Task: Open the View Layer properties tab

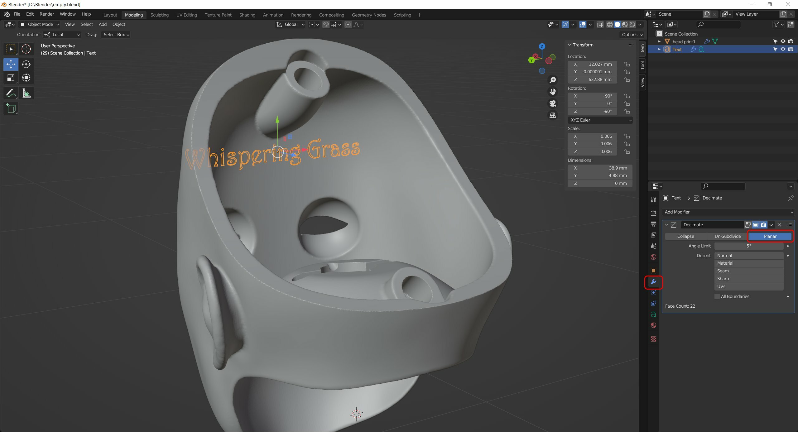Action: click(653, 235)
